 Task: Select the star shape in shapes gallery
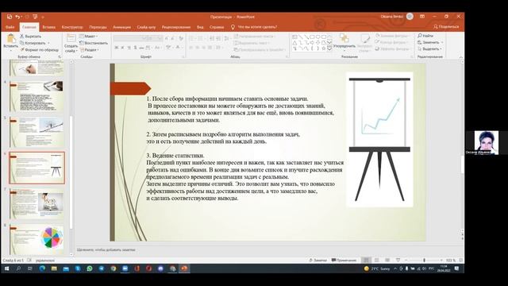point(323,48)
